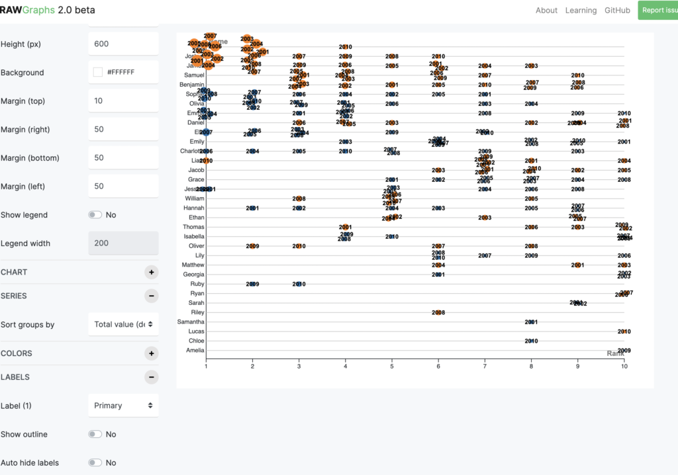Click the Margin (bottom) input field
Viewport: 678px width, 475px height.
tap(123, 157)
